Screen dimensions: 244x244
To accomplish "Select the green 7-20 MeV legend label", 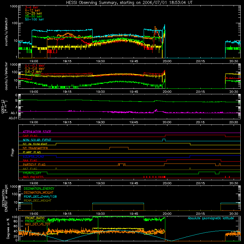I will pyautogui.click(x=33, y=75).
